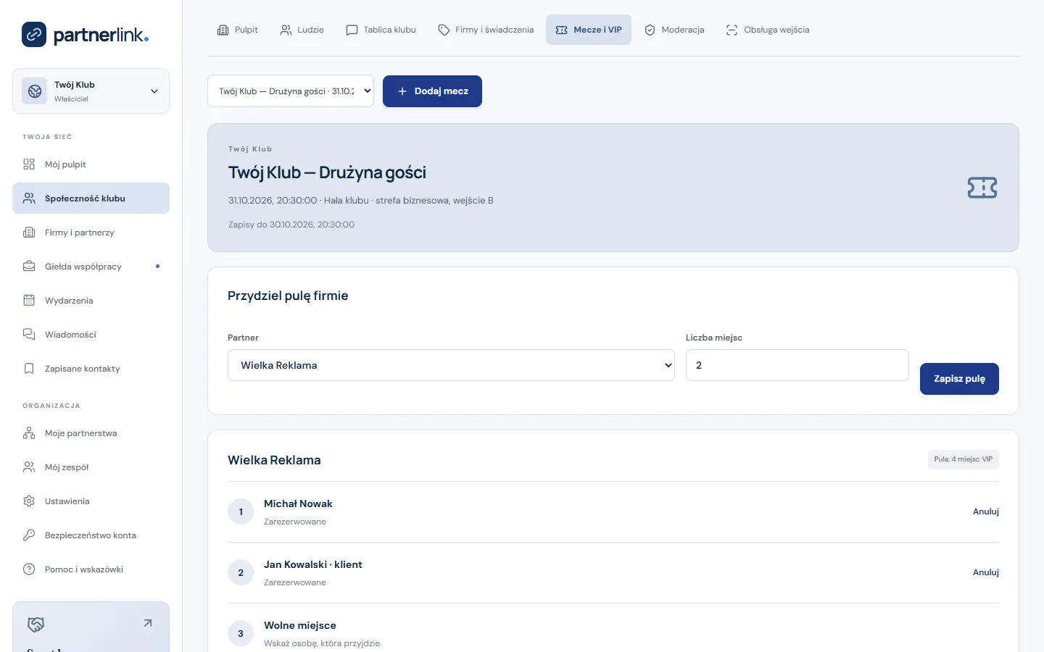Open the match selector dropdown
1044x652 pixels.
click(x=291, y=91)
